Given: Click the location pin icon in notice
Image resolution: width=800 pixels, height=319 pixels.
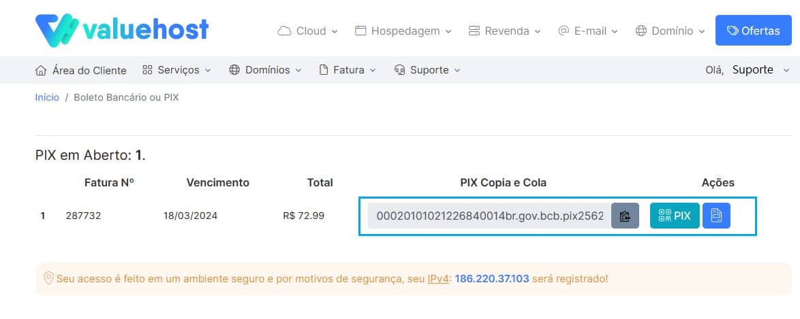Looking at the screenshot, I should click(48, 278).
